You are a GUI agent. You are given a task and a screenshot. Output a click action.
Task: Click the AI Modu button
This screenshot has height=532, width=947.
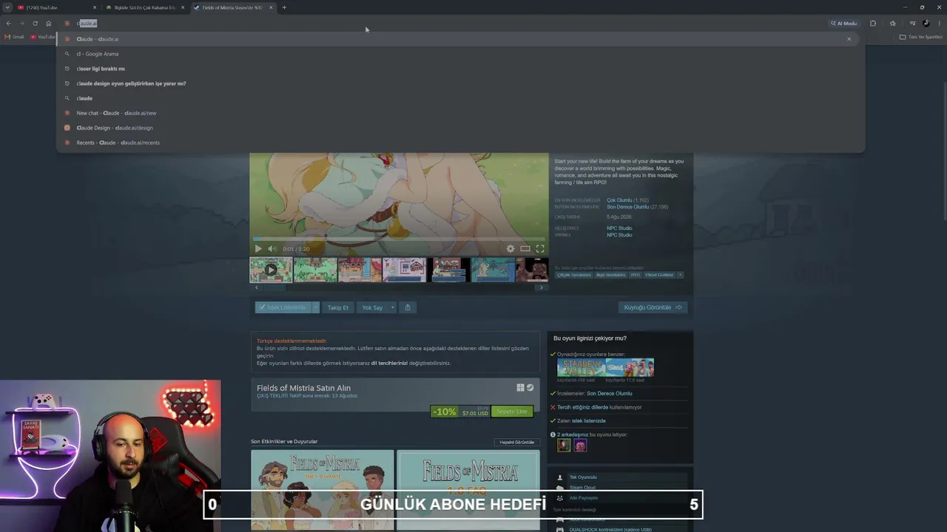843,24
